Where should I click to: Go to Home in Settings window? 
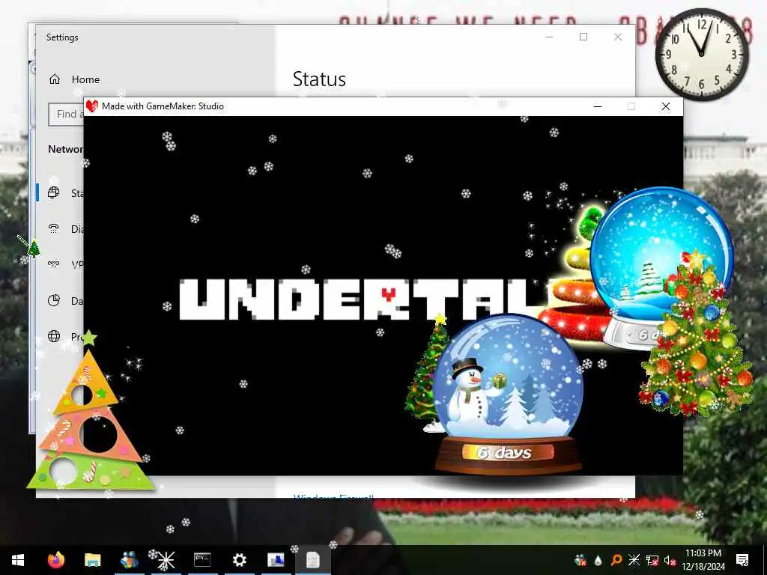[85, 79]
